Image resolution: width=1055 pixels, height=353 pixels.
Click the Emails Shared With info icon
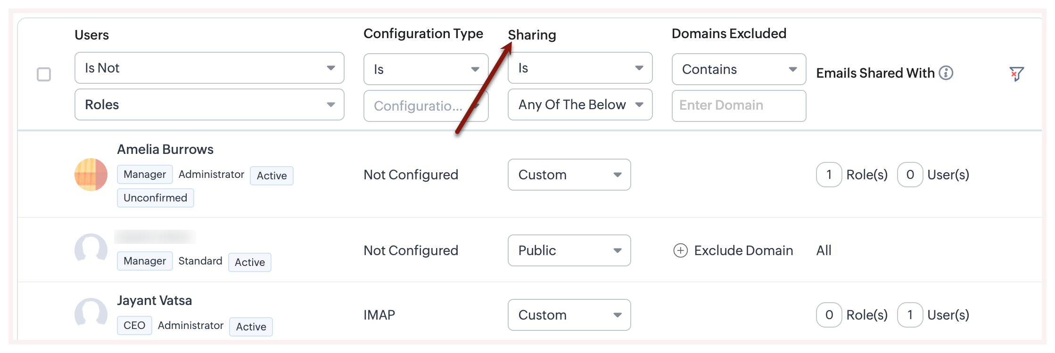pos(946,73)
